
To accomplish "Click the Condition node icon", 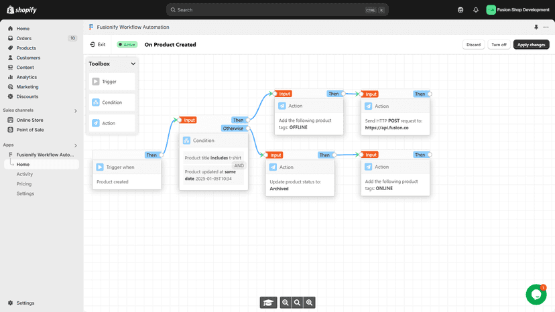I will 186,141.
